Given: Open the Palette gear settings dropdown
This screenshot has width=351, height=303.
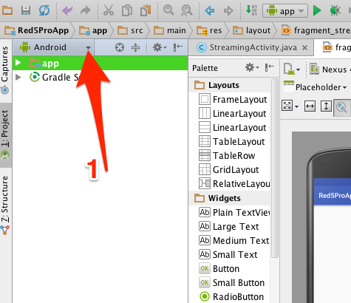Looking at the screenshot, I should coord(252,67).
